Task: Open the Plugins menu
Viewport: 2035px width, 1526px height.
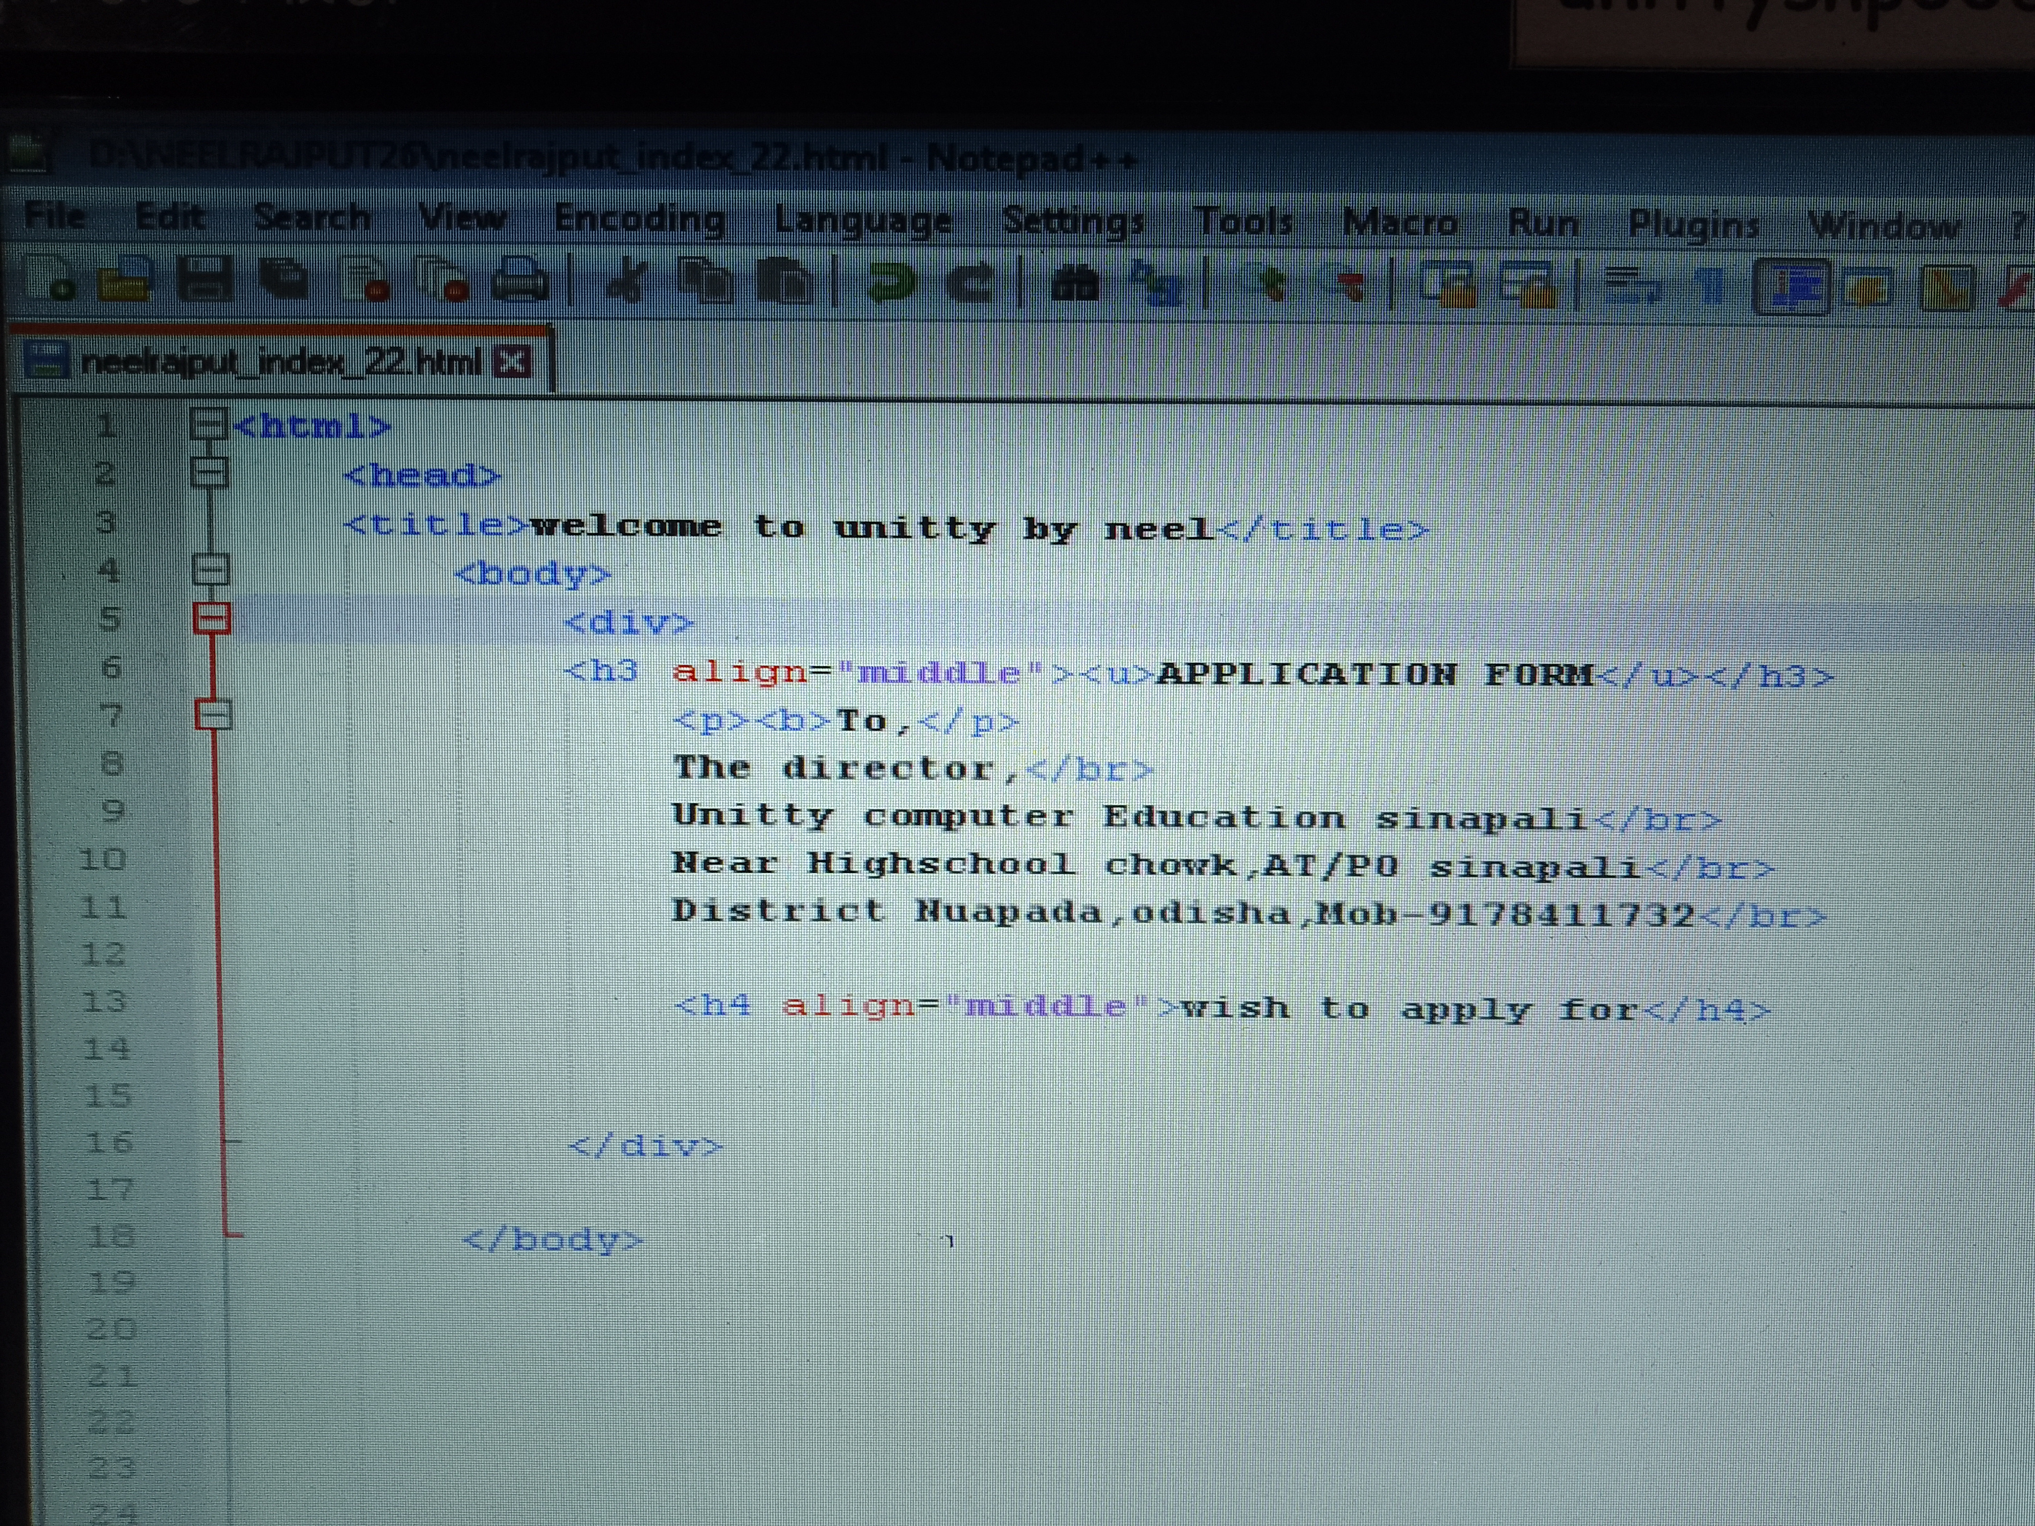Action: pyautogui.click(x=1694, y=224)
